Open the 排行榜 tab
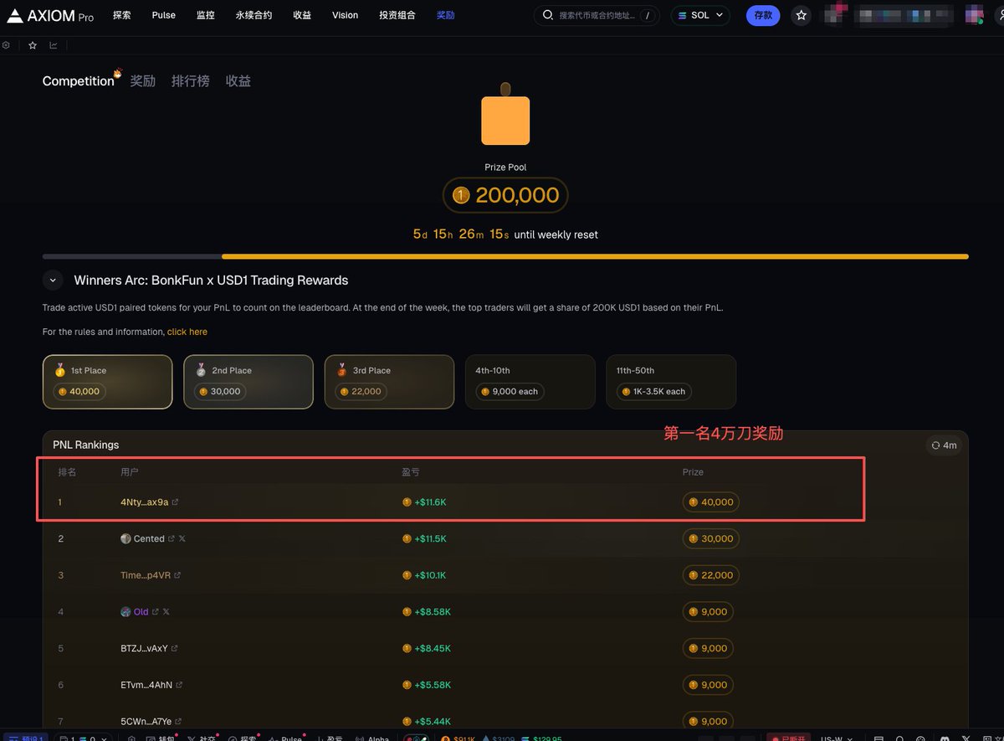 [191, 81]
